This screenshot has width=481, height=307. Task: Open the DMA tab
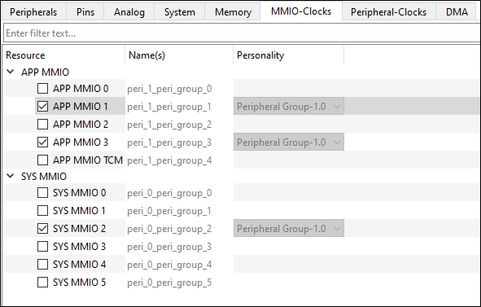coord(457,12)
